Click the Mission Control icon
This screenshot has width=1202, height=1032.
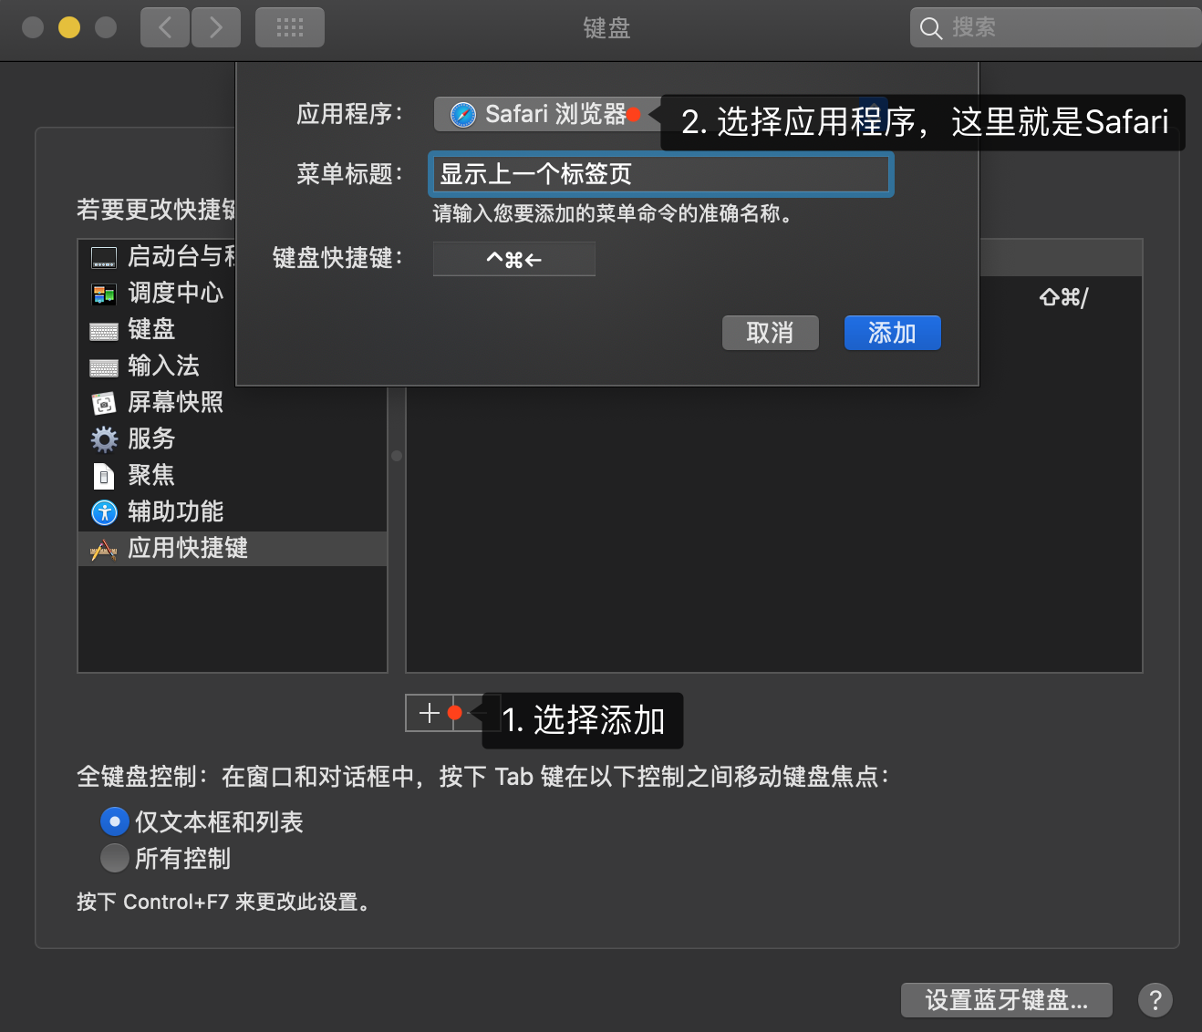[x=104, y=294]
